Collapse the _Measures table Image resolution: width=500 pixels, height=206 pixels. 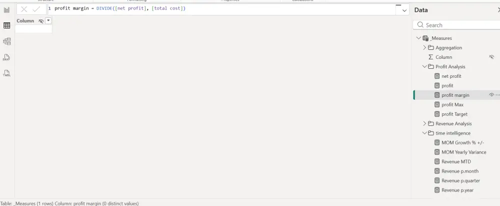[418, 38]
